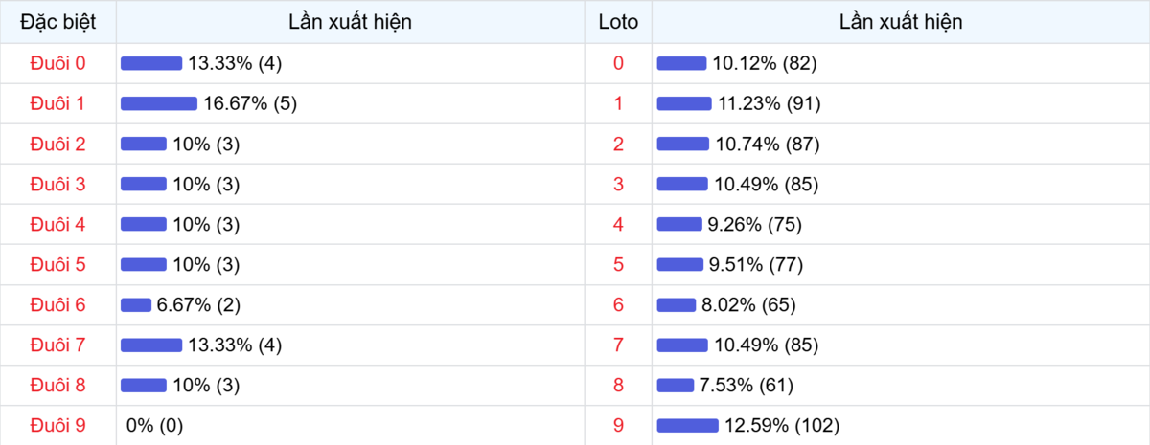1150x445 pixels.
Task: Select Loto number 0
Action: pyautogui.click(x=618, y=63)
